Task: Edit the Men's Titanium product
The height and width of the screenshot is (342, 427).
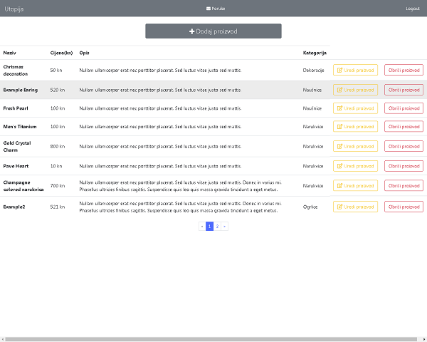Action: (x=355, y=127)
